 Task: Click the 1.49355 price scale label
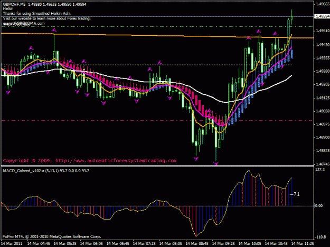point(323,58)
